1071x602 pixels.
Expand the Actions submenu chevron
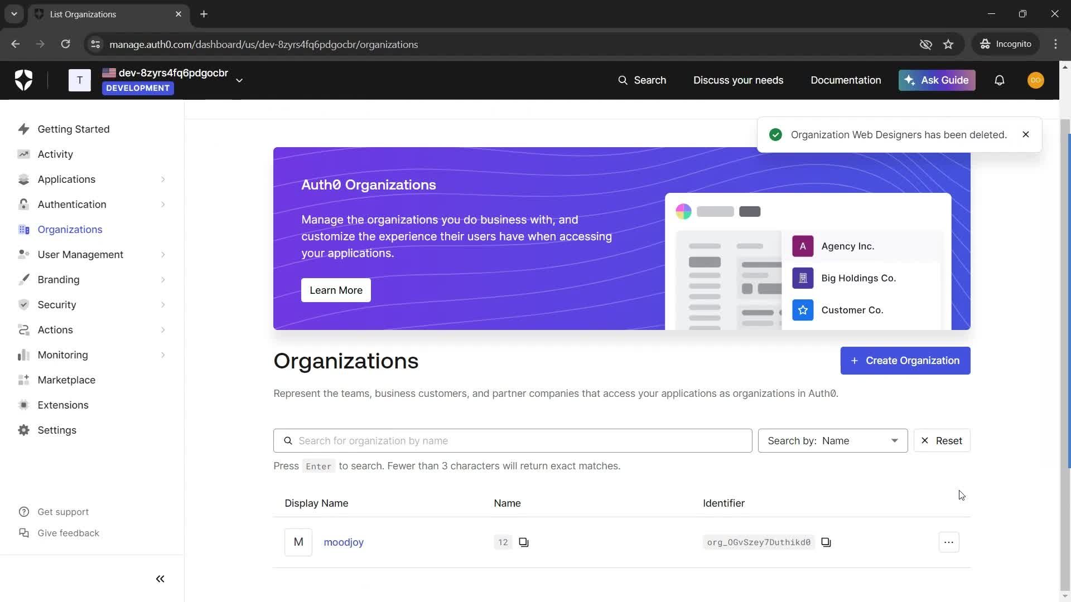click(x=163, y=329)
